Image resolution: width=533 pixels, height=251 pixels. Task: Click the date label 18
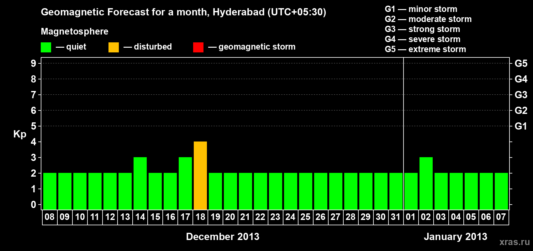200,217
